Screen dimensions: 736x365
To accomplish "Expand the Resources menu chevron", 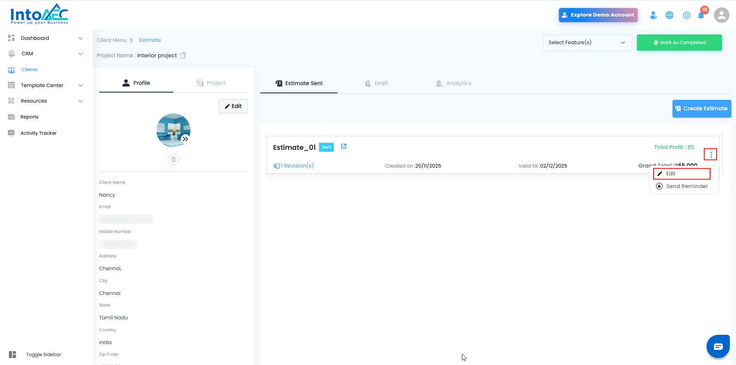I will point(81,101).
